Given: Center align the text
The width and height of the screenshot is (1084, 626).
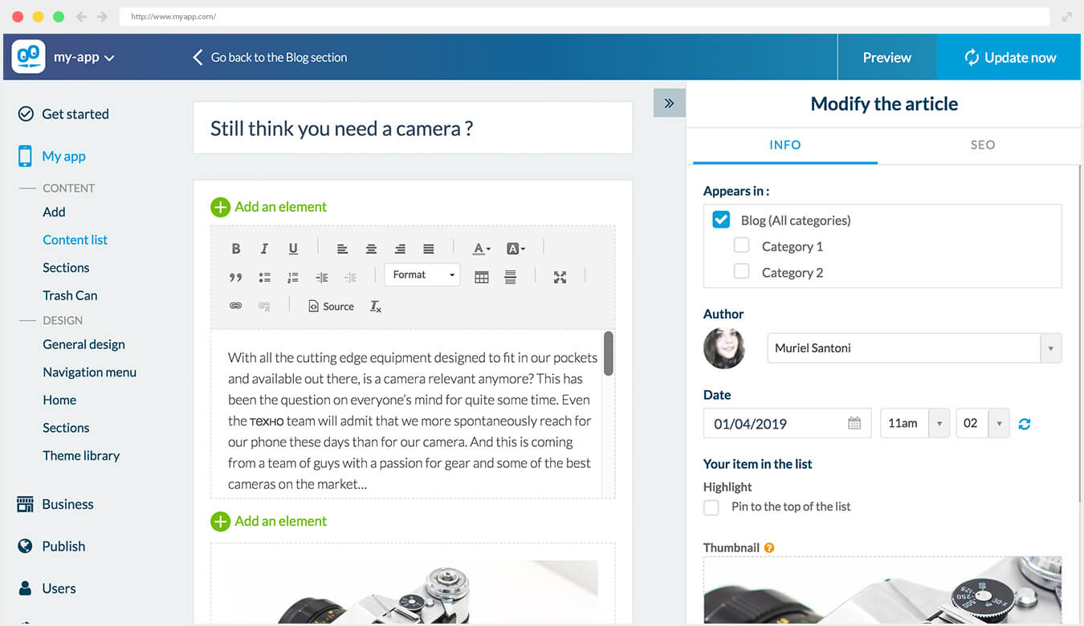Looking at the screenshot, I should pyautogui.click(x=371, y=249).
